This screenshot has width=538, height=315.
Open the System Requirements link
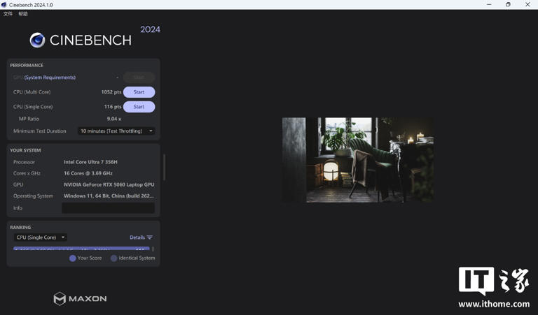click(x=50, y=78)
